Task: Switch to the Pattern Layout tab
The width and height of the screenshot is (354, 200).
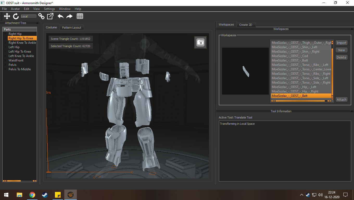Action: [72, 28]
